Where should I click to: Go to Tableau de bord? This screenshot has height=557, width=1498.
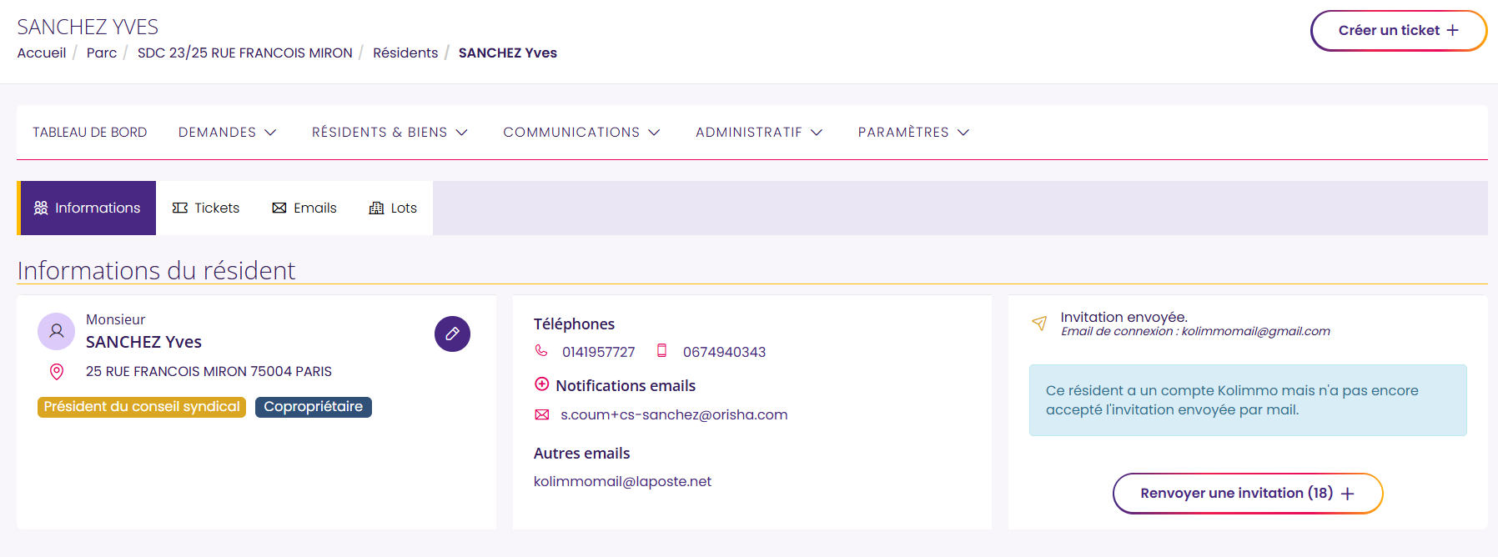coord(90,133)
